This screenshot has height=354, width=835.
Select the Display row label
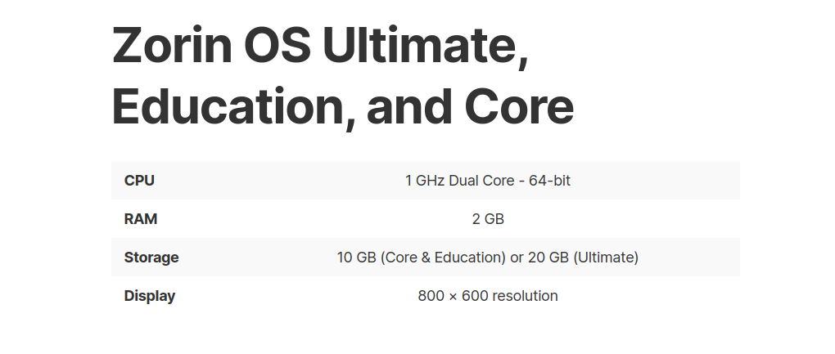tap(150, 296)
